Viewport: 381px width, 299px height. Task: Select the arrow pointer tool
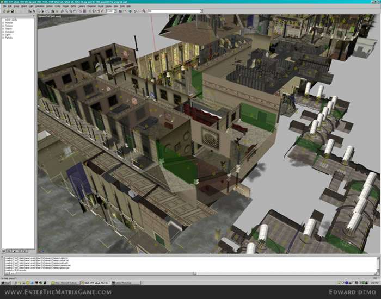(34, 11)
